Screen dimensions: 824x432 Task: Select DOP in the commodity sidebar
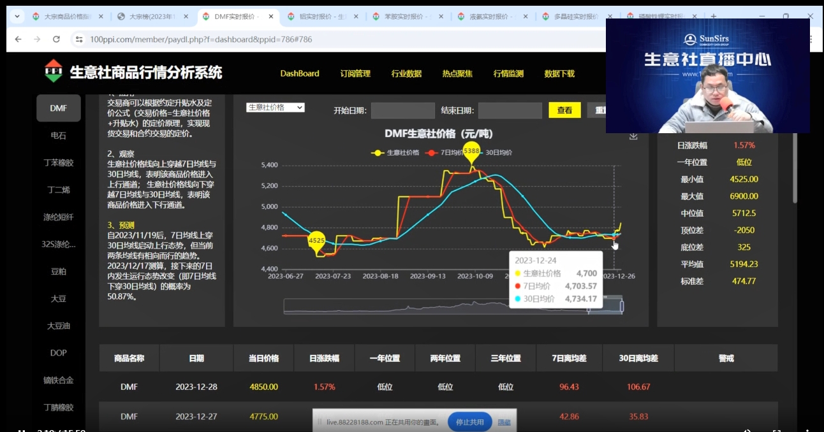click(x=59, y=353)
